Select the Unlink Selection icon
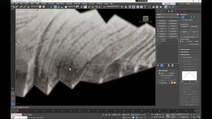 coord(25,7)
